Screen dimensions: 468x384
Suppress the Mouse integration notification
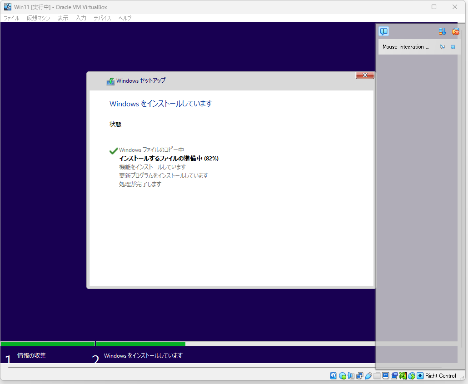point(443,47)
